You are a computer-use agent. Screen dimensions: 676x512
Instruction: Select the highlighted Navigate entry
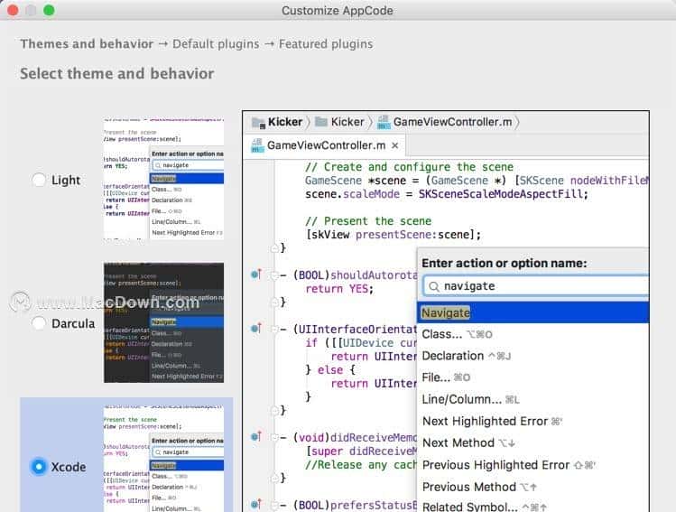tap(533, 312)
